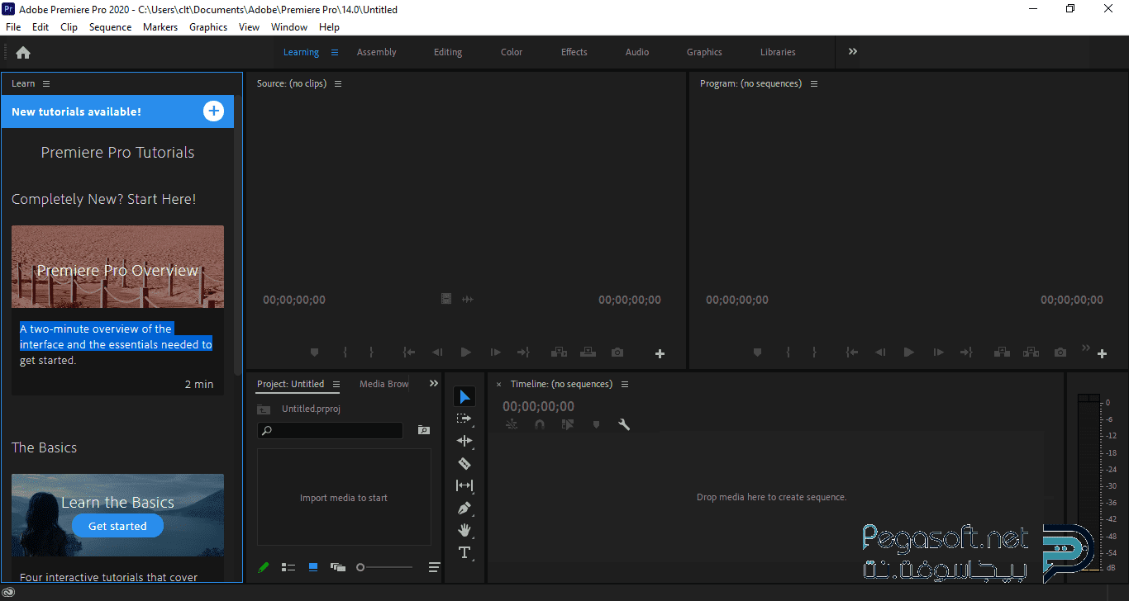Screen dimensions: 1129x601
Task: Open the Sequence menu
Action: point(111,27)
